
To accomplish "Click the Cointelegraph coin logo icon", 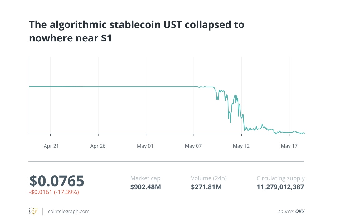I will click(x=33, y=211).
